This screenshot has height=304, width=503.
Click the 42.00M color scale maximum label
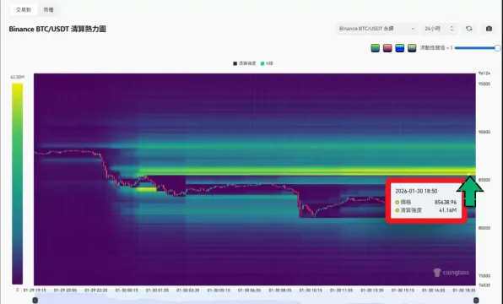18,77
